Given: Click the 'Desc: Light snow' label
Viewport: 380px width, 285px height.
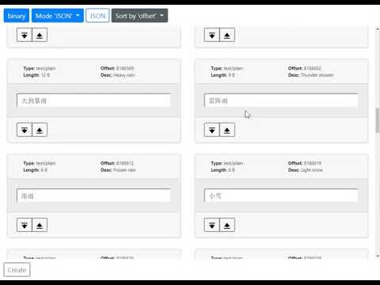Looking at the screenshot, I should tap(306, 170).
